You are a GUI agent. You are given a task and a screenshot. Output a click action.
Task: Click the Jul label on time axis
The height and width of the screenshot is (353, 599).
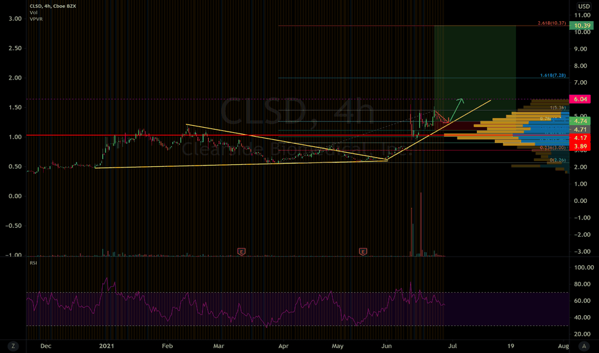452,346
